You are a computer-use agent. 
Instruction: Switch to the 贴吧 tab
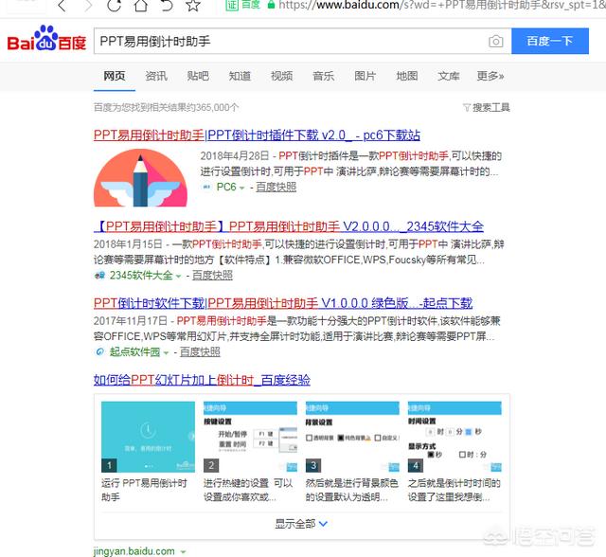coord(198,76)
